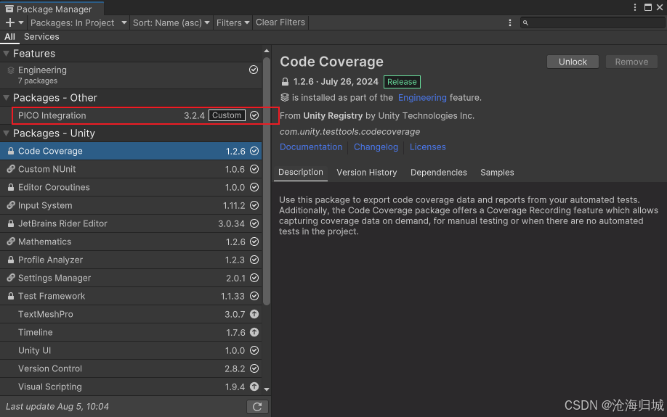Open the Changelog link
The width and height of the screenshot is (667, 417).
pyautogui.click(x=376, y=147)
